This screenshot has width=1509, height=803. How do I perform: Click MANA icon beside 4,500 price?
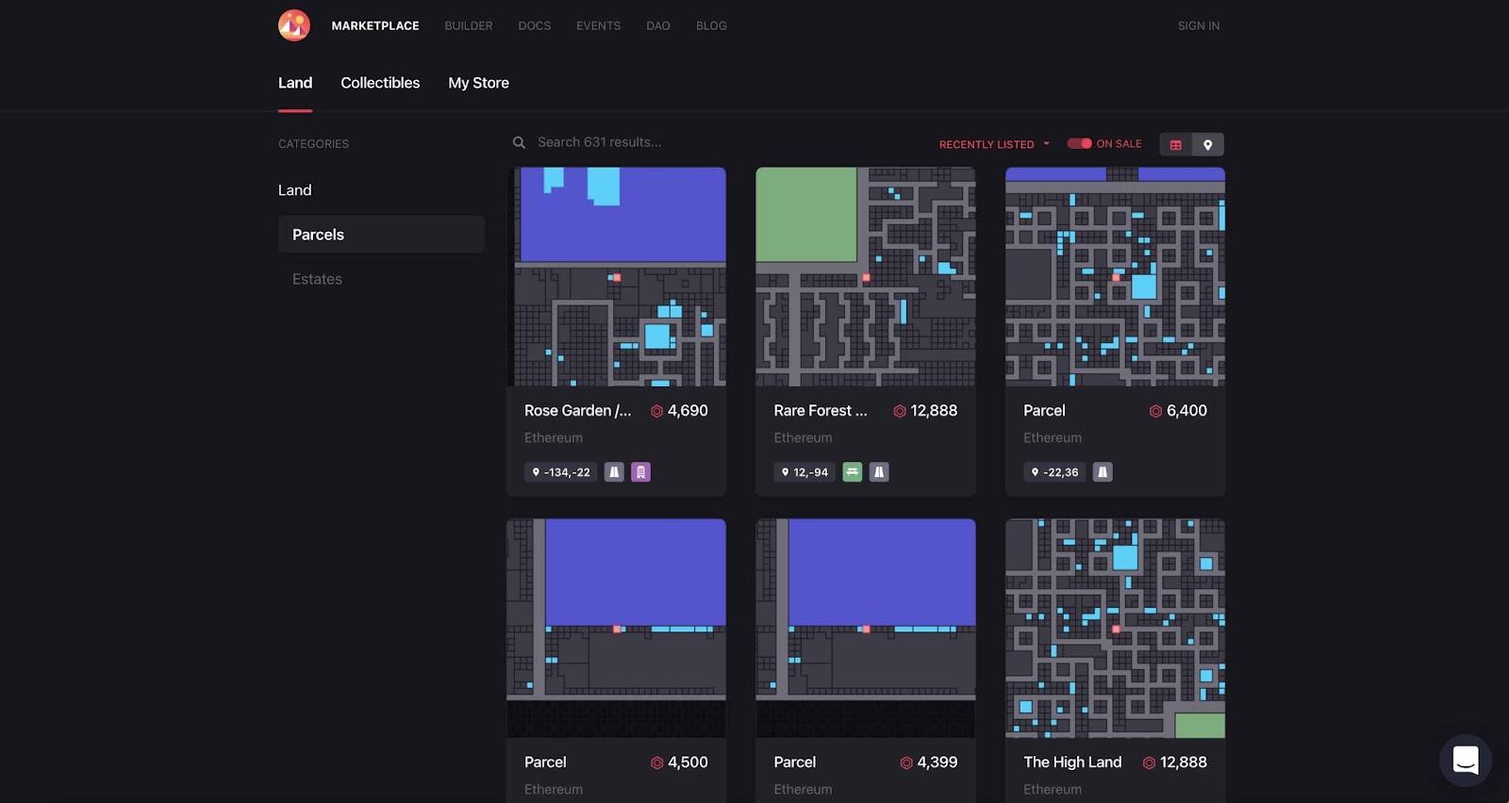tap(656, 762)
